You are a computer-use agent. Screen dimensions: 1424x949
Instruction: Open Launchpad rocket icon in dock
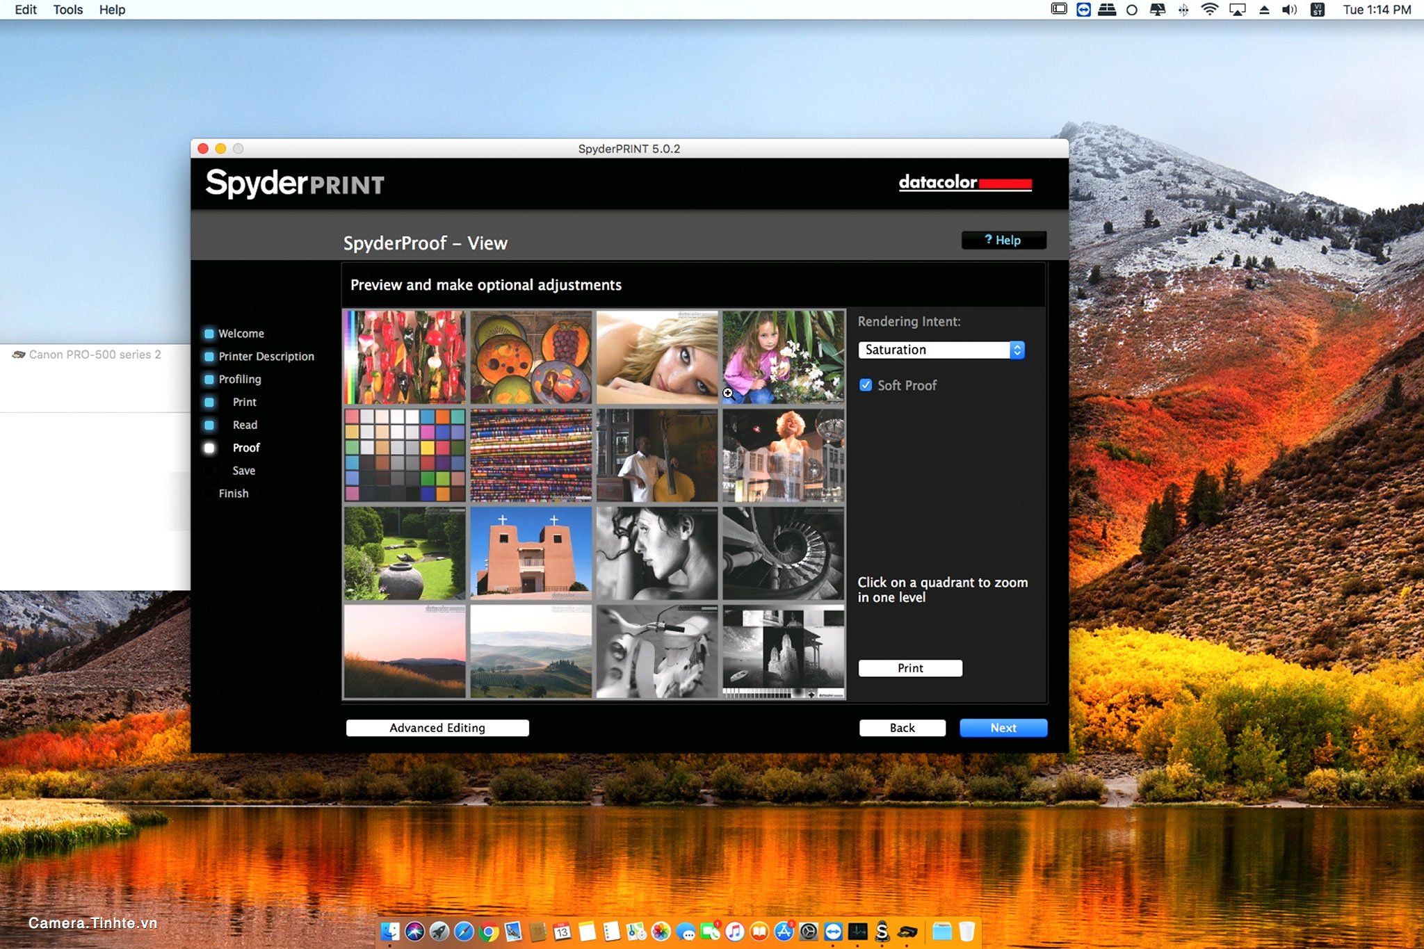[439, 931]
